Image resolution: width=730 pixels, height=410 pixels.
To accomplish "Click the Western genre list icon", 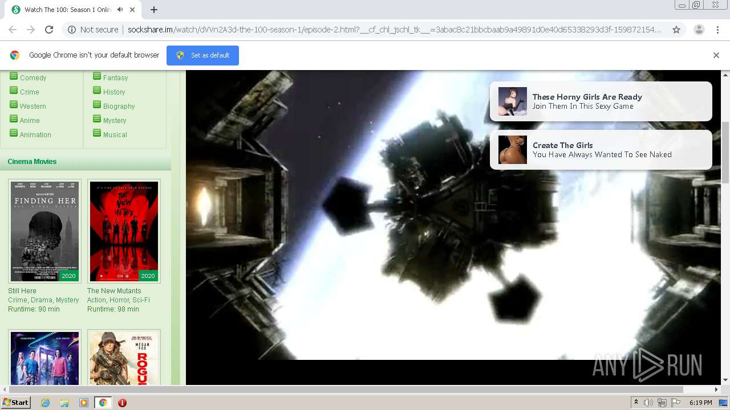I will pos(14,105).
